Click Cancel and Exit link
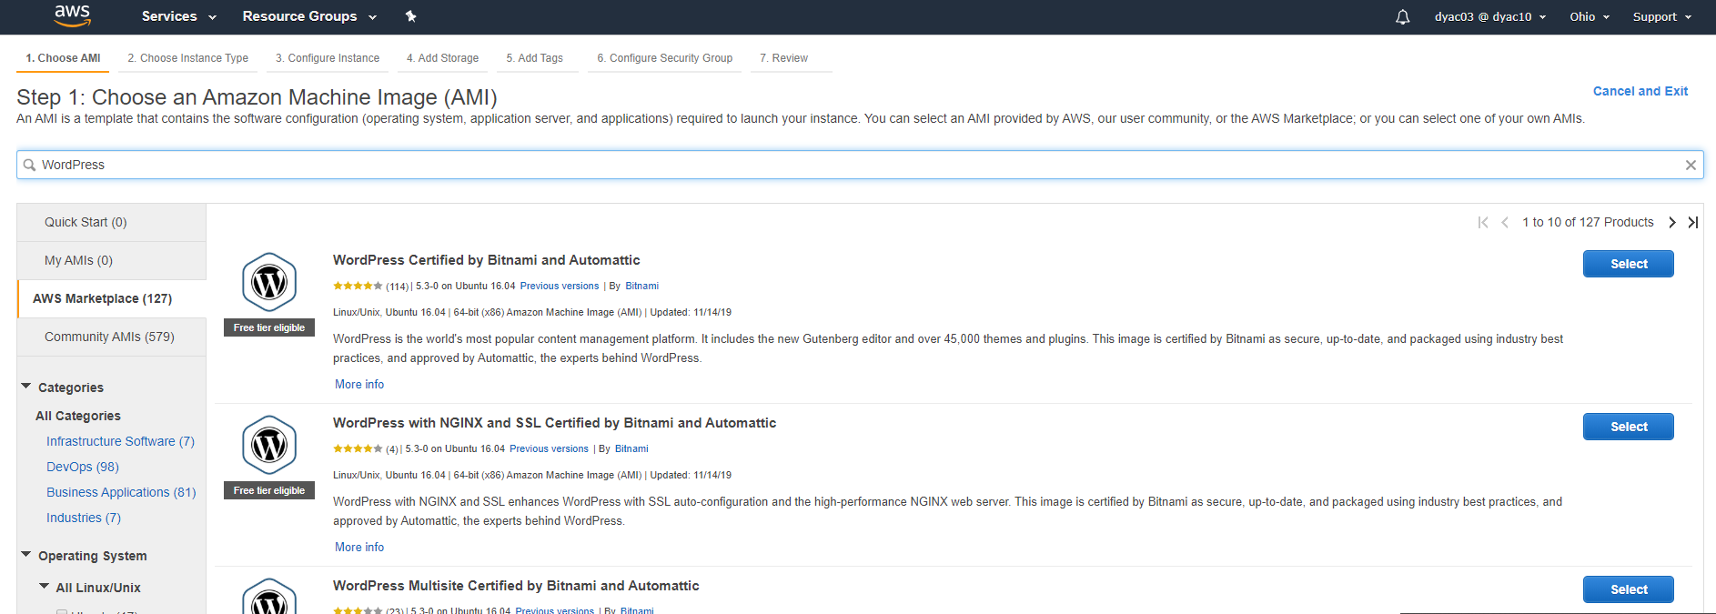 pyautogui.click(x=1640, y=91)
